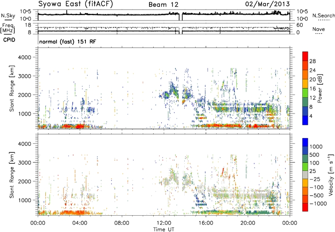Viewport: 335px width, 232px height.
Task: Click the "−25" value on Velocity color bar
Action: click(x=315, y=179)
